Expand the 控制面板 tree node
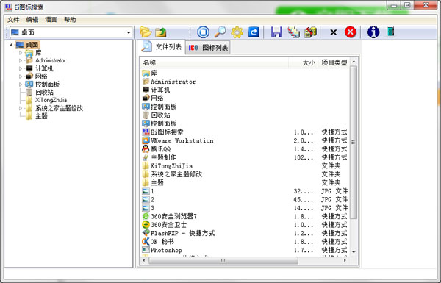Image resolution: width=441 pixels, height=283 pixels. pyautogui.click(x=21, y=84)
